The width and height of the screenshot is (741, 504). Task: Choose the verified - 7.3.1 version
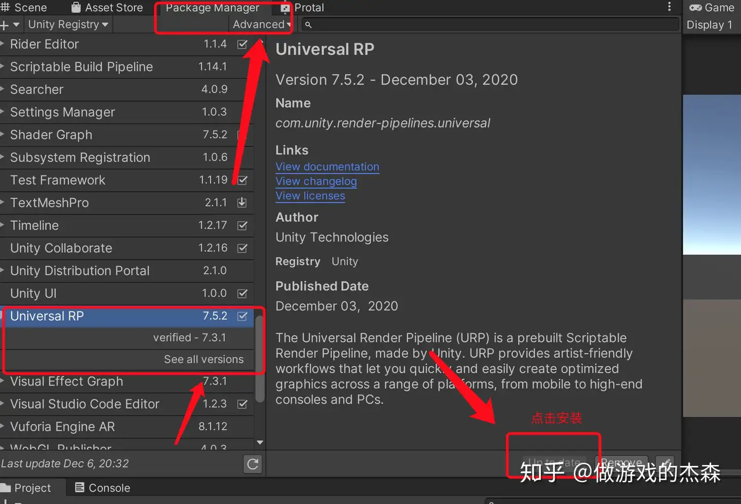189,338
